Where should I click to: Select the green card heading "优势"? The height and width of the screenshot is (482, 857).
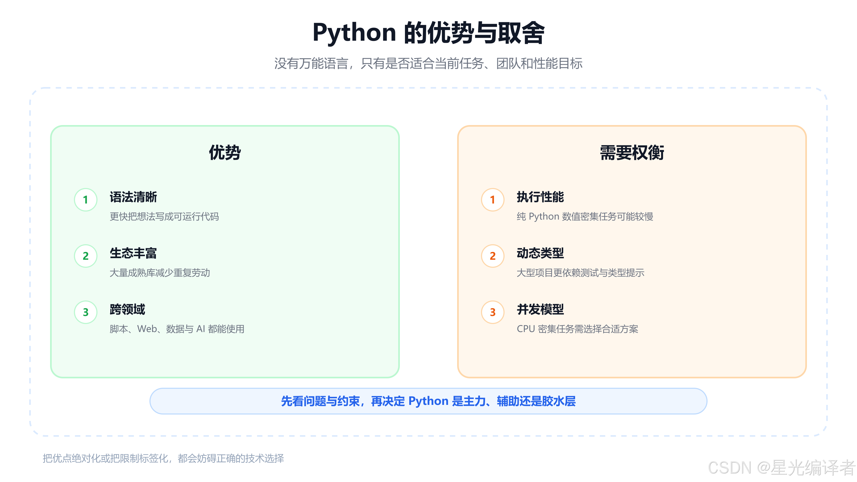(225, 153)
